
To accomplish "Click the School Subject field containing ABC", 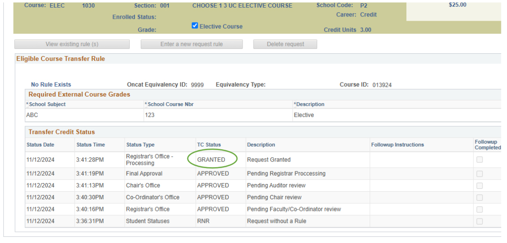I will [84, 115].
